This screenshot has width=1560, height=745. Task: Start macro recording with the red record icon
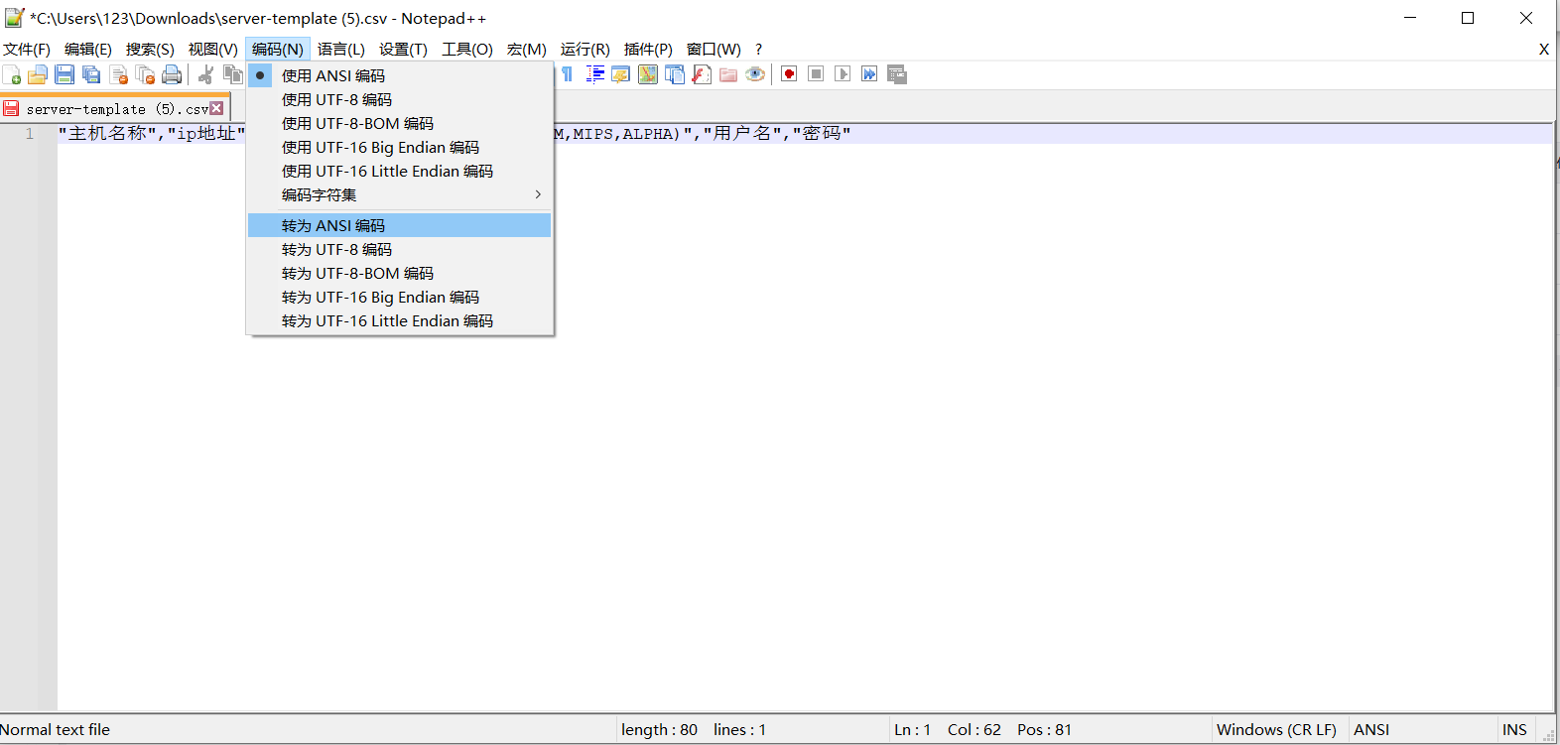789,74
